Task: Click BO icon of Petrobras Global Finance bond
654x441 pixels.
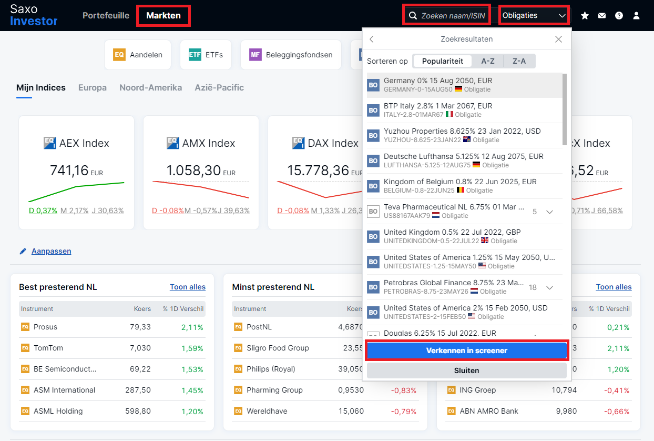Action: tap(373, 287)
